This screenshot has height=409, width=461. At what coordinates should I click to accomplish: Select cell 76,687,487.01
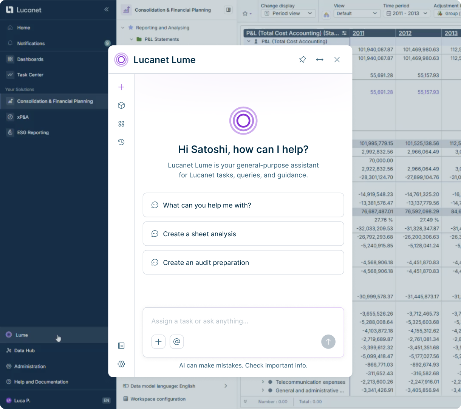click(x=377, y=211)
